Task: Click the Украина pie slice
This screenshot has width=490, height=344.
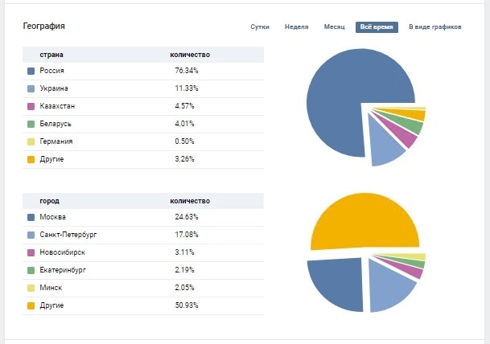Action: click(x=385, y=145)
